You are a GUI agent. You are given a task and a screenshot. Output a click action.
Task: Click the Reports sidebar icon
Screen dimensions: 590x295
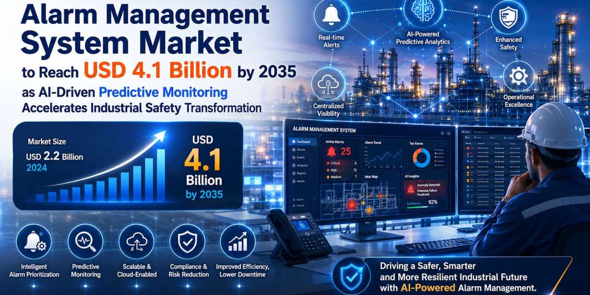coord(294,174)
